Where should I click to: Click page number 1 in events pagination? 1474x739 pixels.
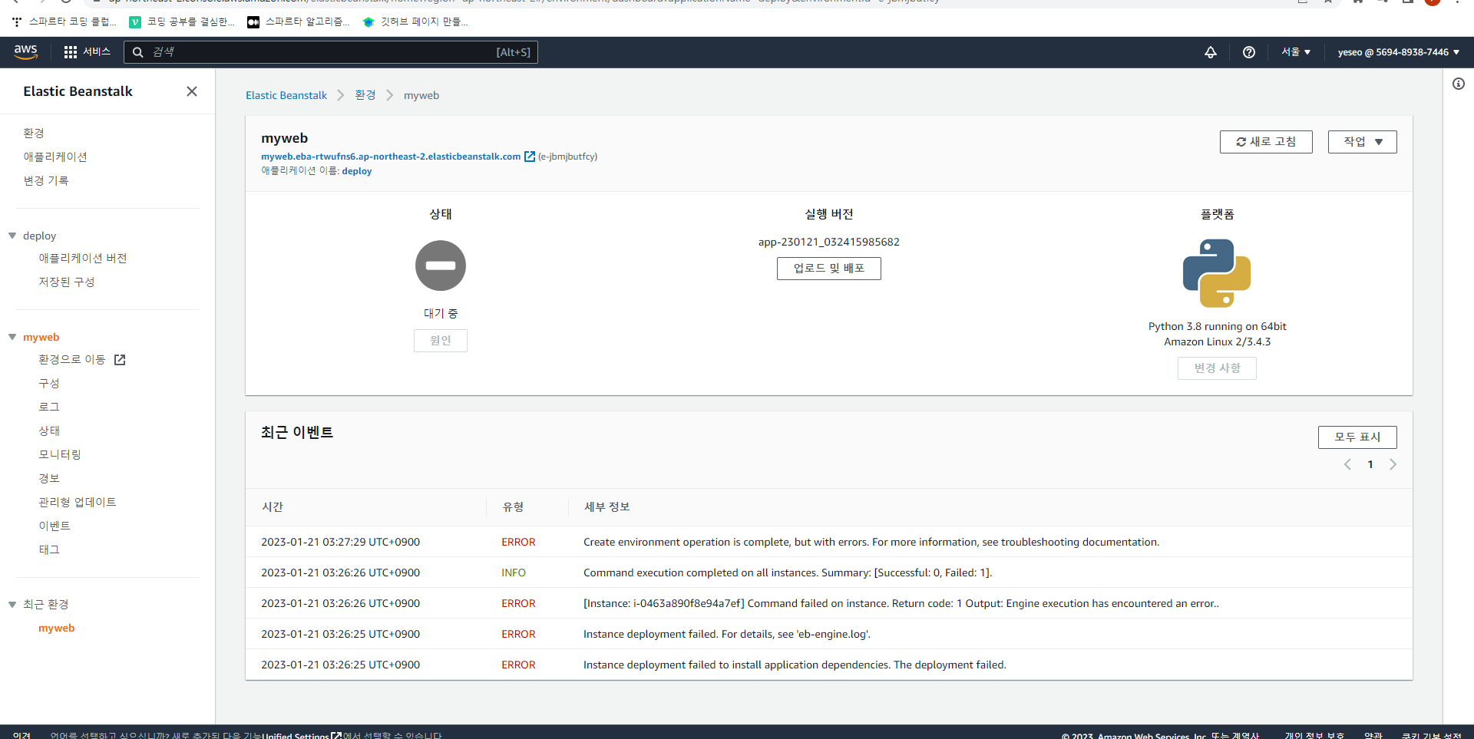point(1370,464)
